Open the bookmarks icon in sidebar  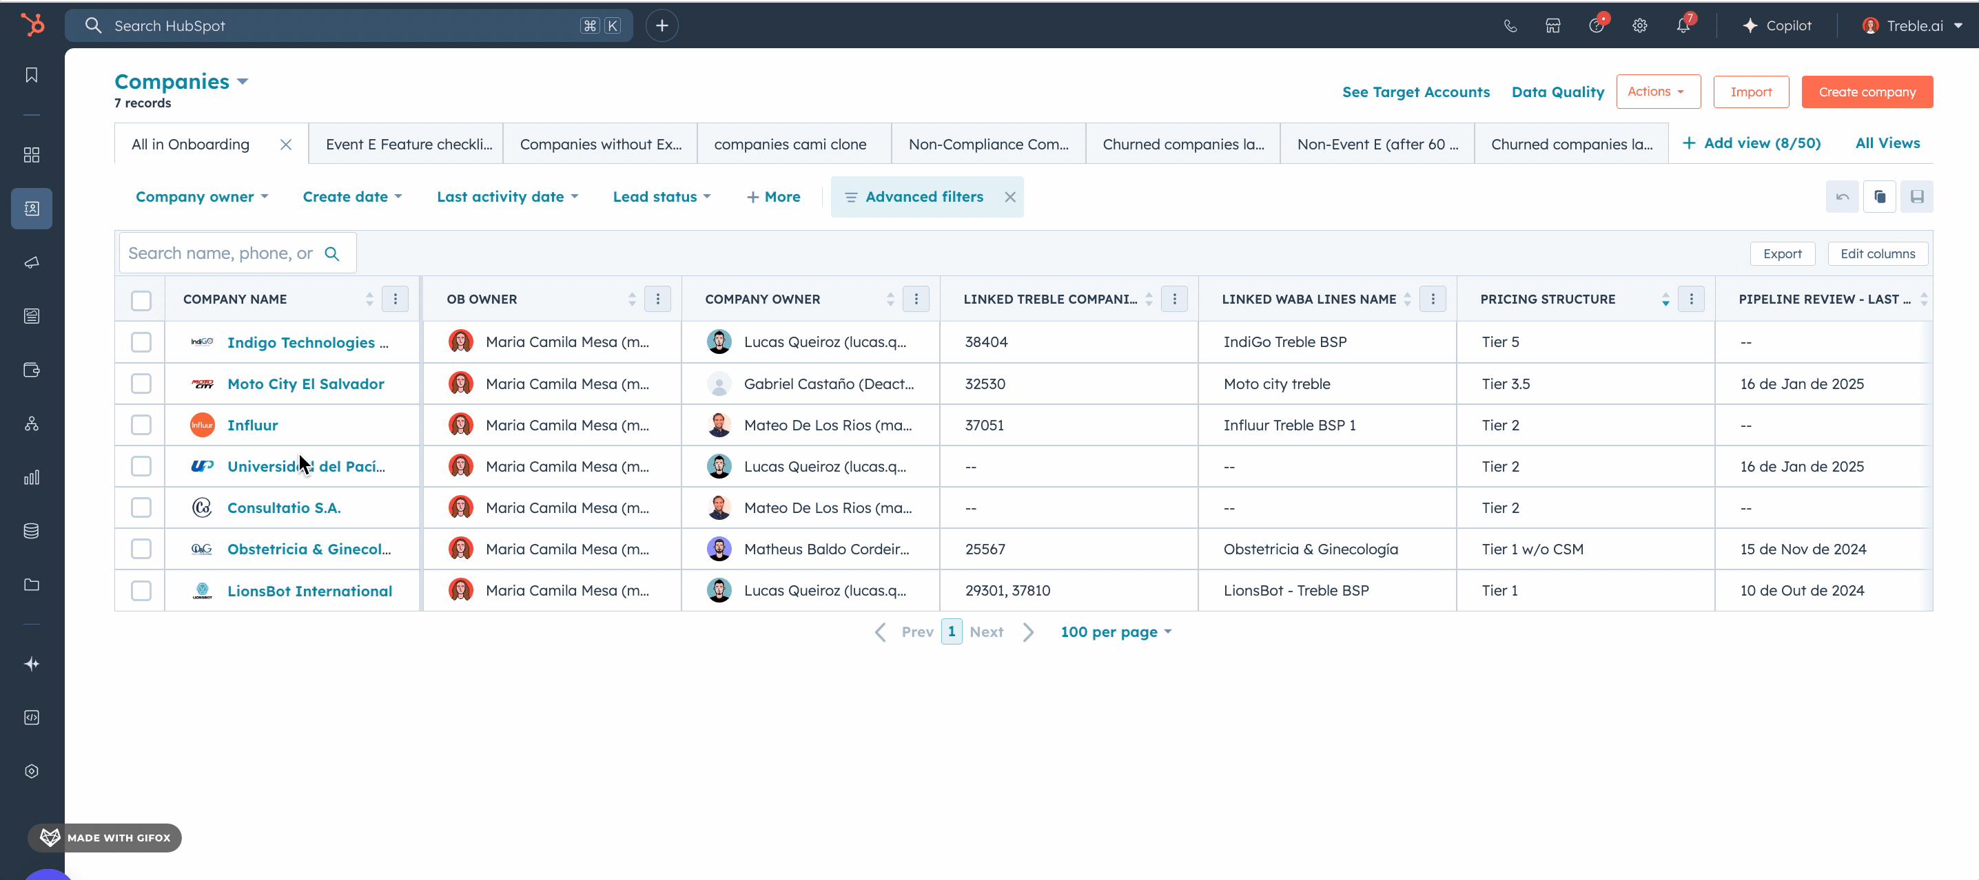pyautogui.click(x=32, y=74)
